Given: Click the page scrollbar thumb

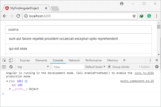Looking at the screenshot, I should tap(159, 27).
